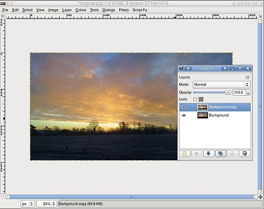The image size is (264, 209).
Task: Click the raise layer up arrow button
Action: [196, 153]
